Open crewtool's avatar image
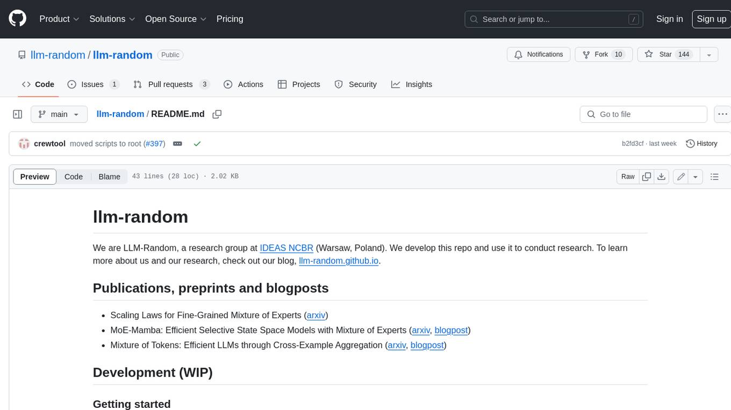The width and height of the screenshot is (731, 410). point(24,144)
